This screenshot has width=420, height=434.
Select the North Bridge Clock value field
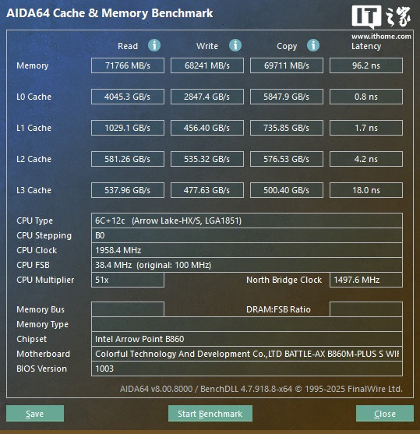(x=366, y=280)
